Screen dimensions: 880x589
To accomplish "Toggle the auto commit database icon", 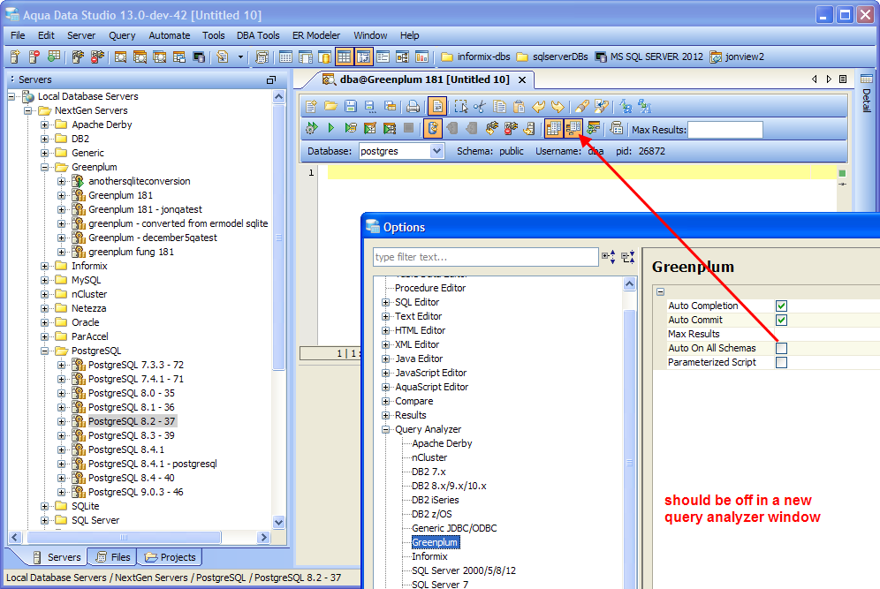I will coord(433,128).
